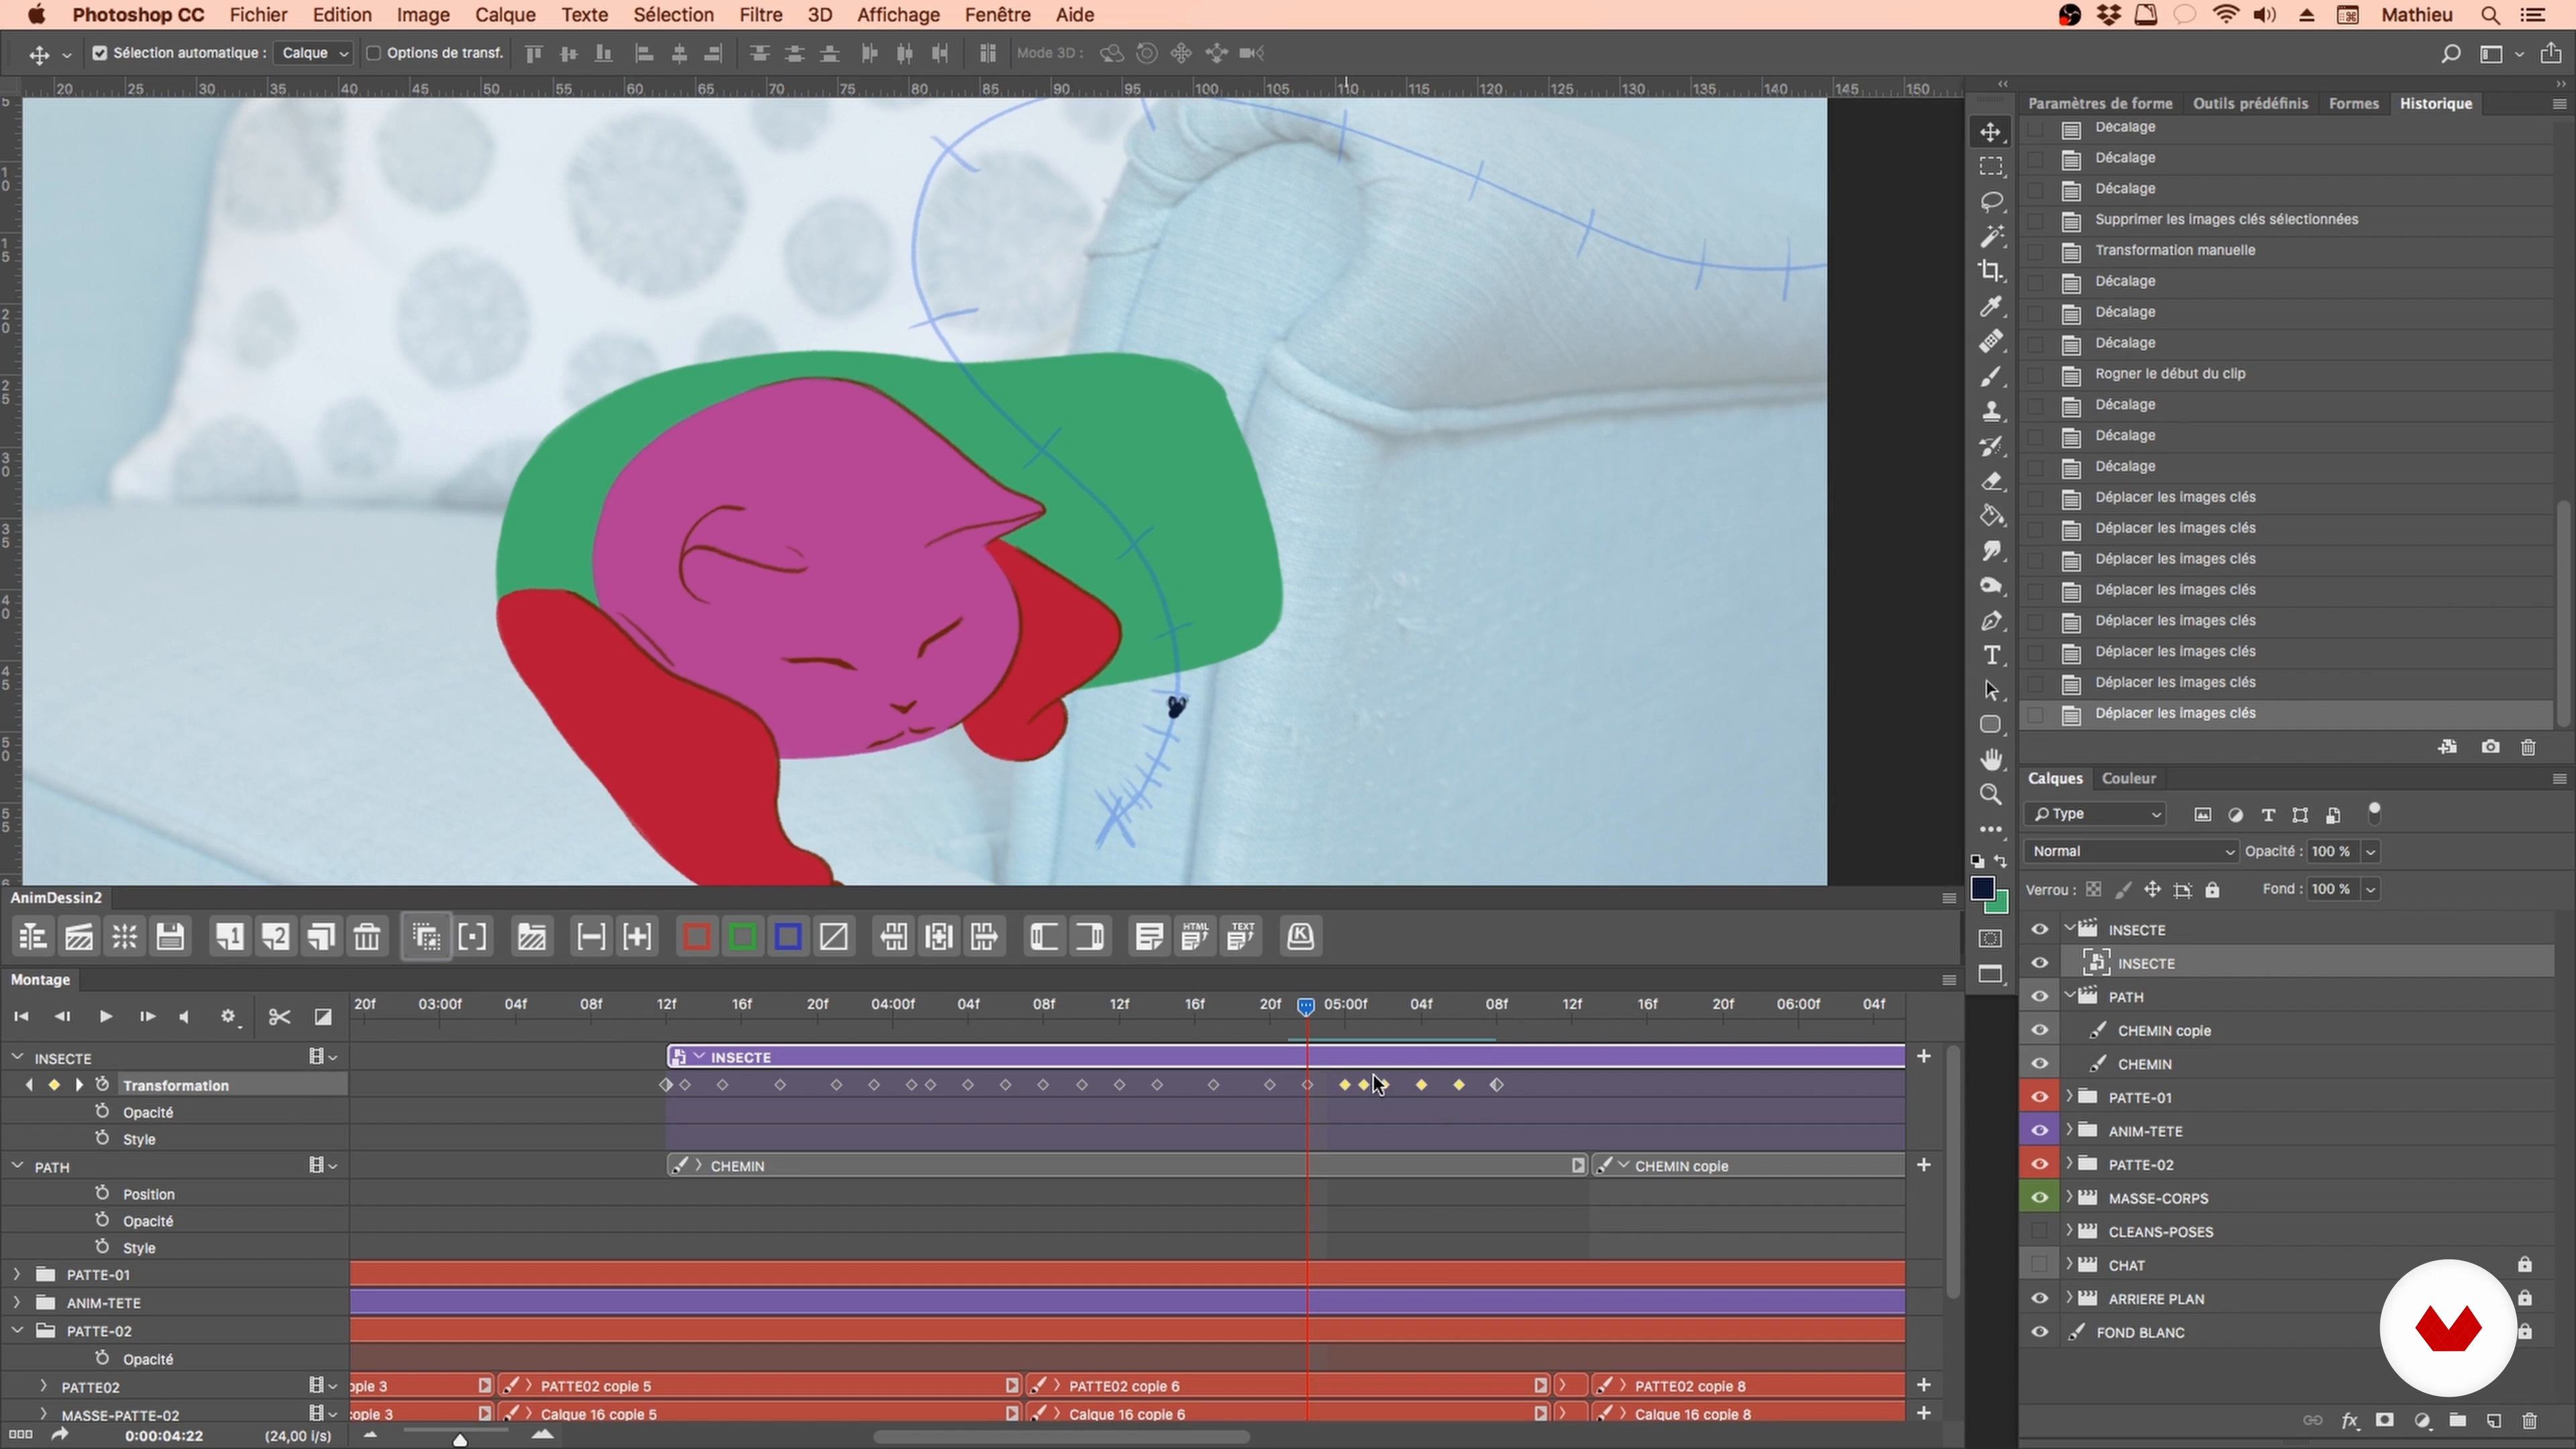The width and height of the screenshot is (2576, 1449).
Task: Switch to the Couleur tab
Action: 2128,779
